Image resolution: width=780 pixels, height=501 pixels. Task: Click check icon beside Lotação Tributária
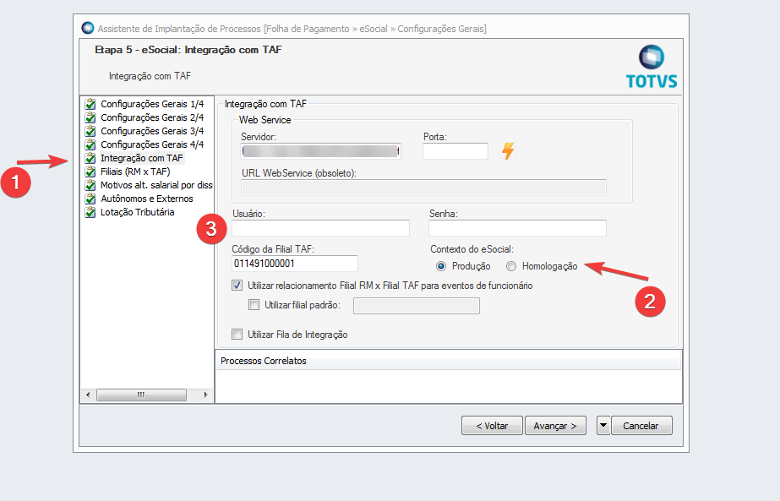pos(90,212)
